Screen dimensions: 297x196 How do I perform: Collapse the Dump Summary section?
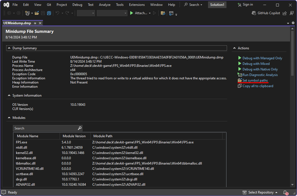9,48
